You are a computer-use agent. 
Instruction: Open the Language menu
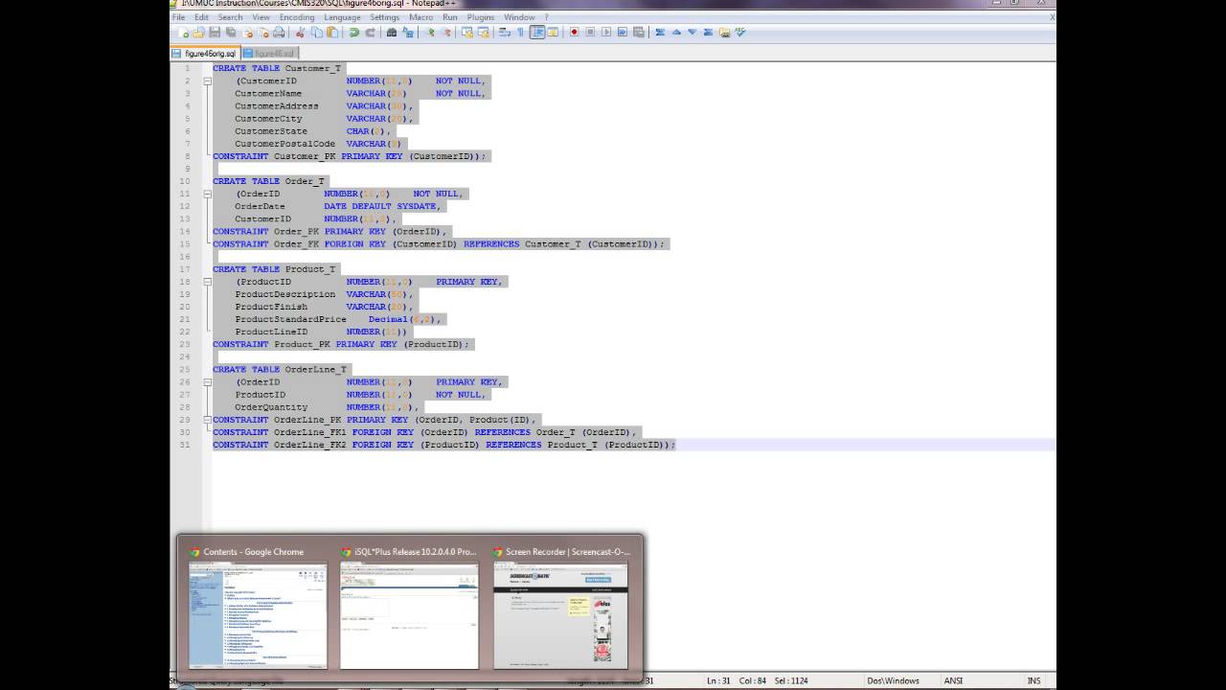coord(342,17)
